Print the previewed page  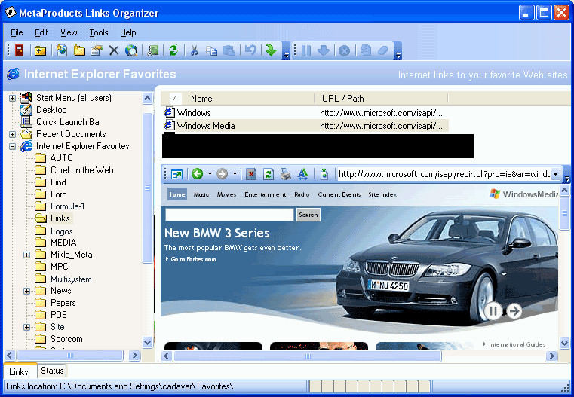[286, 174]
